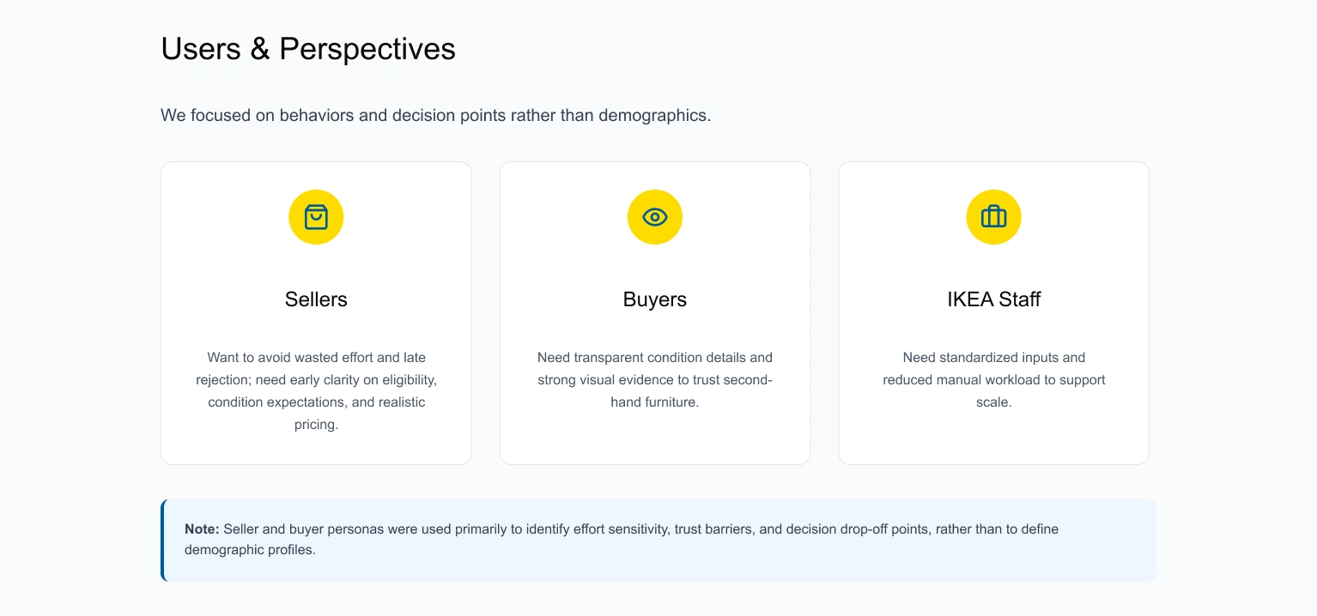Click the word scale in IKEA Staff card
Screen dimensions: 1317x616
tap(993, 402)
